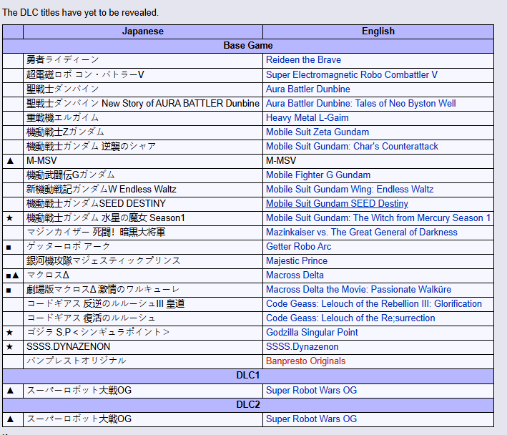Click the DLC2 section header
The width and height of the screenshot is (507, 435).
coord(248,405)
